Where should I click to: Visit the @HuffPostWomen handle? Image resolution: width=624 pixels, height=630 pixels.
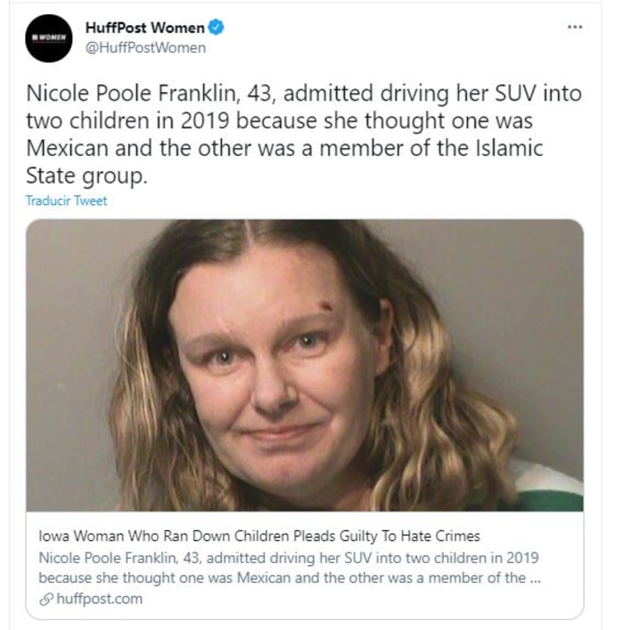146,47
